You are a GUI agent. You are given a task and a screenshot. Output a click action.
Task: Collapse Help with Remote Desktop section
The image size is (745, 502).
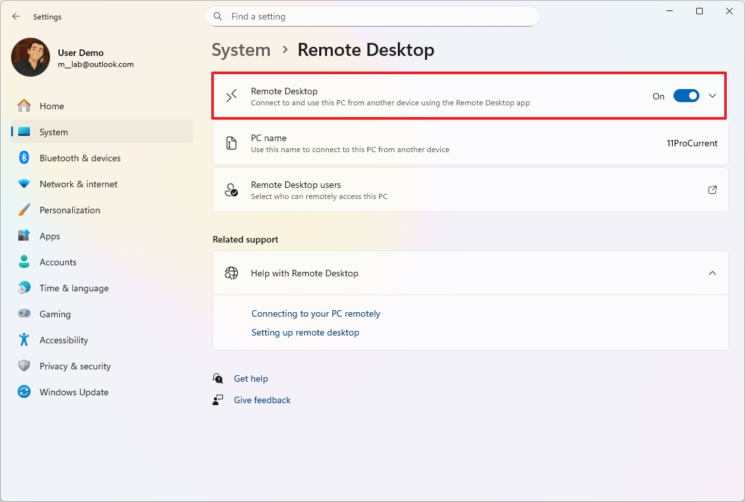(712, 273)
